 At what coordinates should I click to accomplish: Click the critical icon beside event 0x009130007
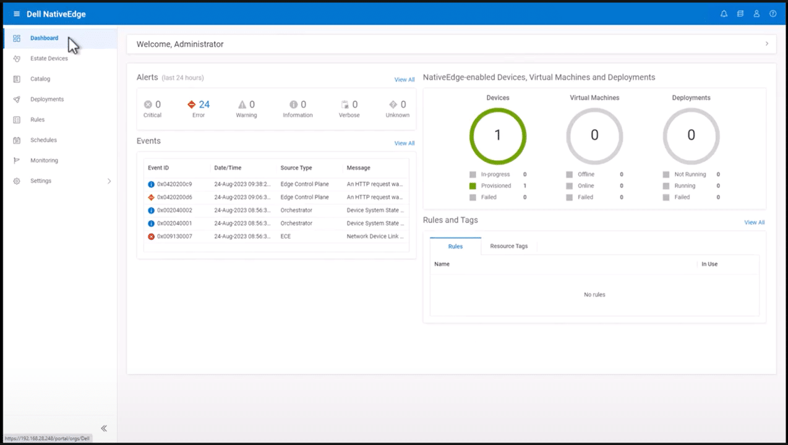click(x=151, y=237)
